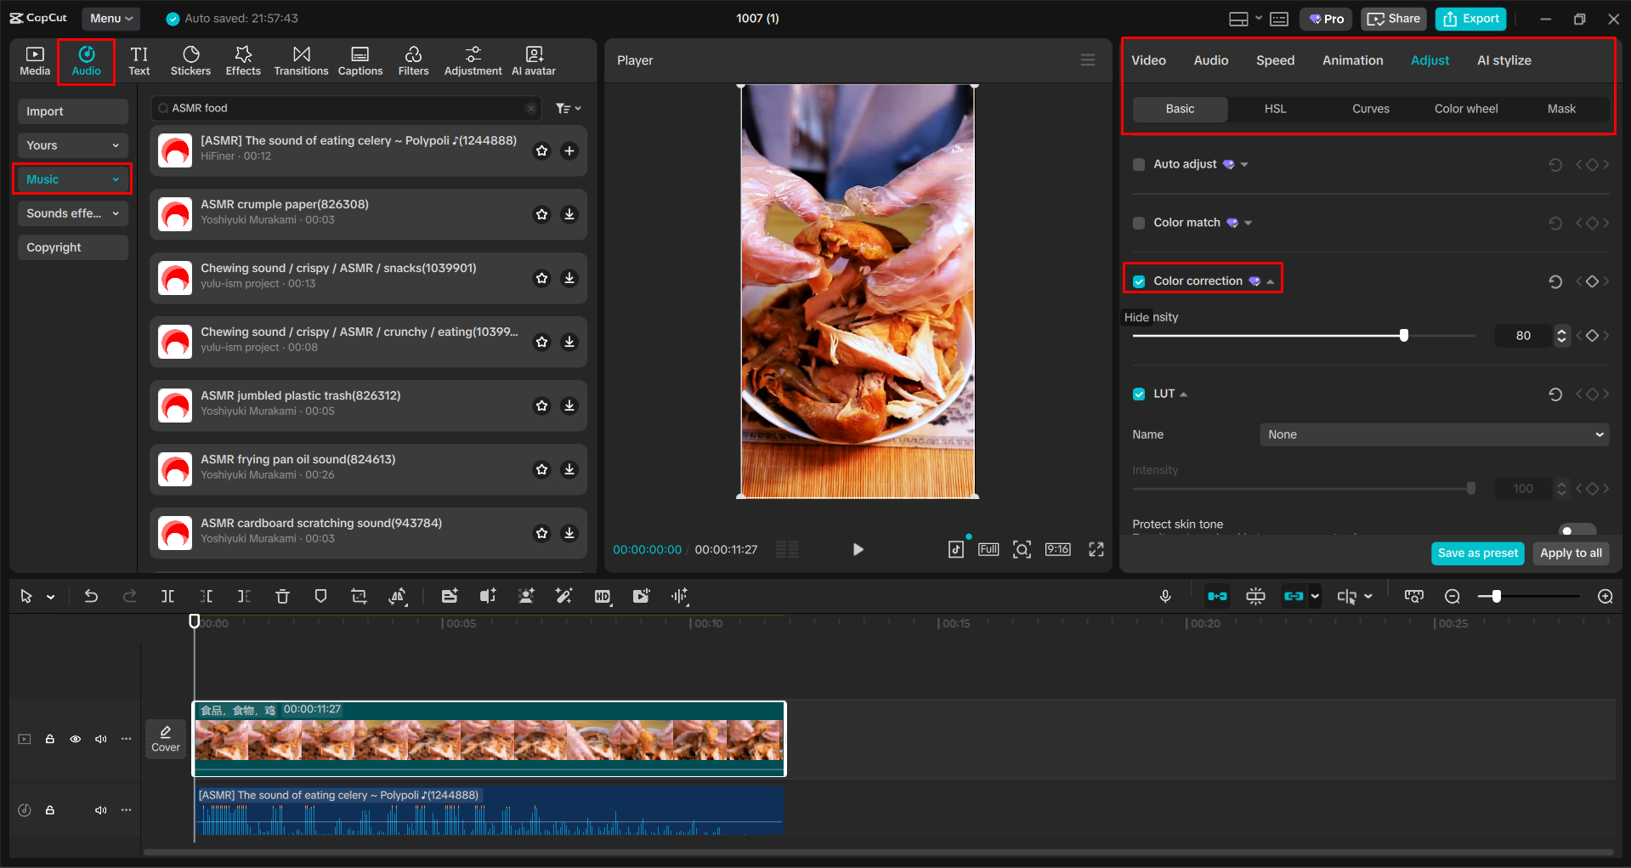Screen dimensions: 1631x868
Task: Click the Apply to all button
Action: pos(1570,553)
